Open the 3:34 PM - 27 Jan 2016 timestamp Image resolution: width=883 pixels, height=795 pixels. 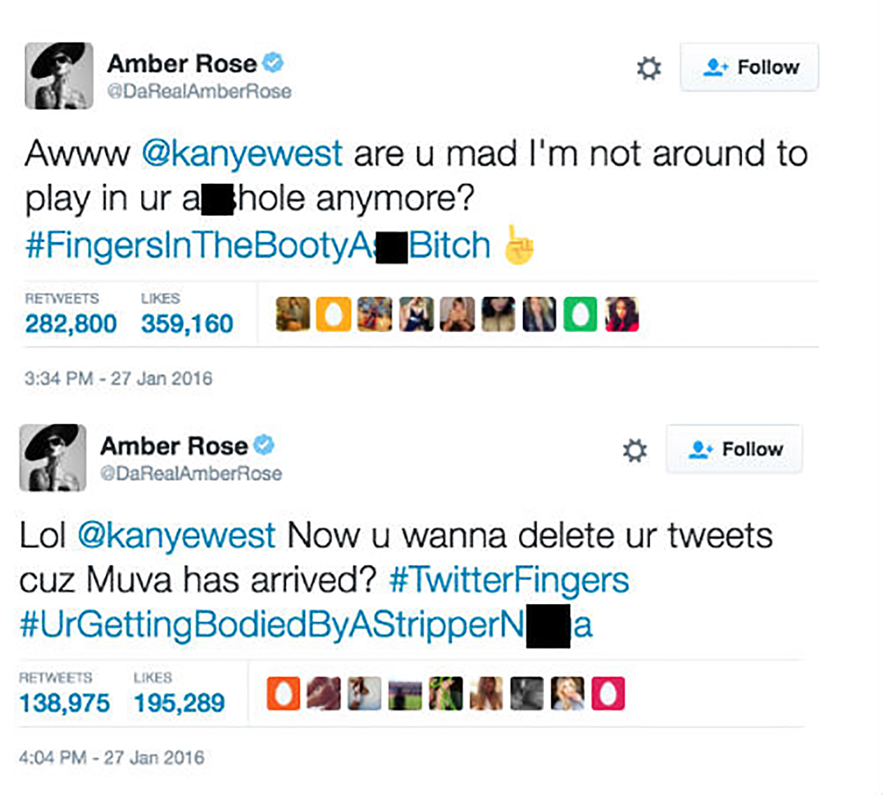tap(118, 378)
